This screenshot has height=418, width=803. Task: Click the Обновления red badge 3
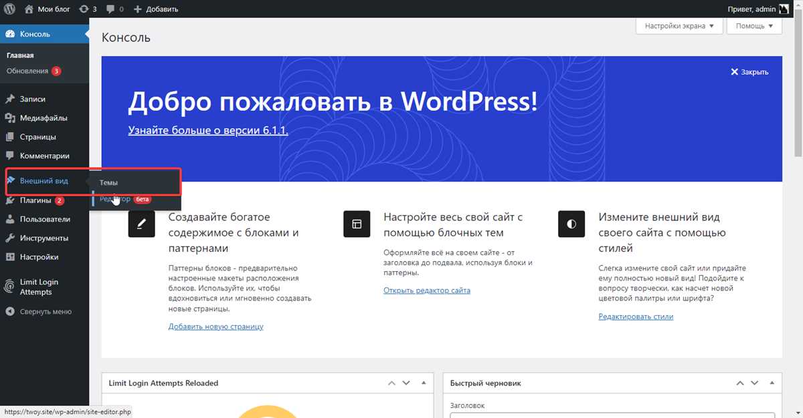point(56,71)
